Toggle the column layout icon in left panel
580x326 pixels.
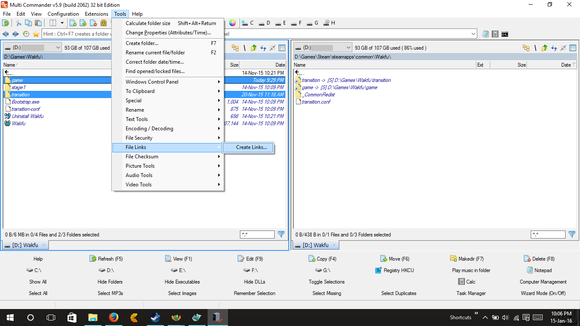coord(282,48)
